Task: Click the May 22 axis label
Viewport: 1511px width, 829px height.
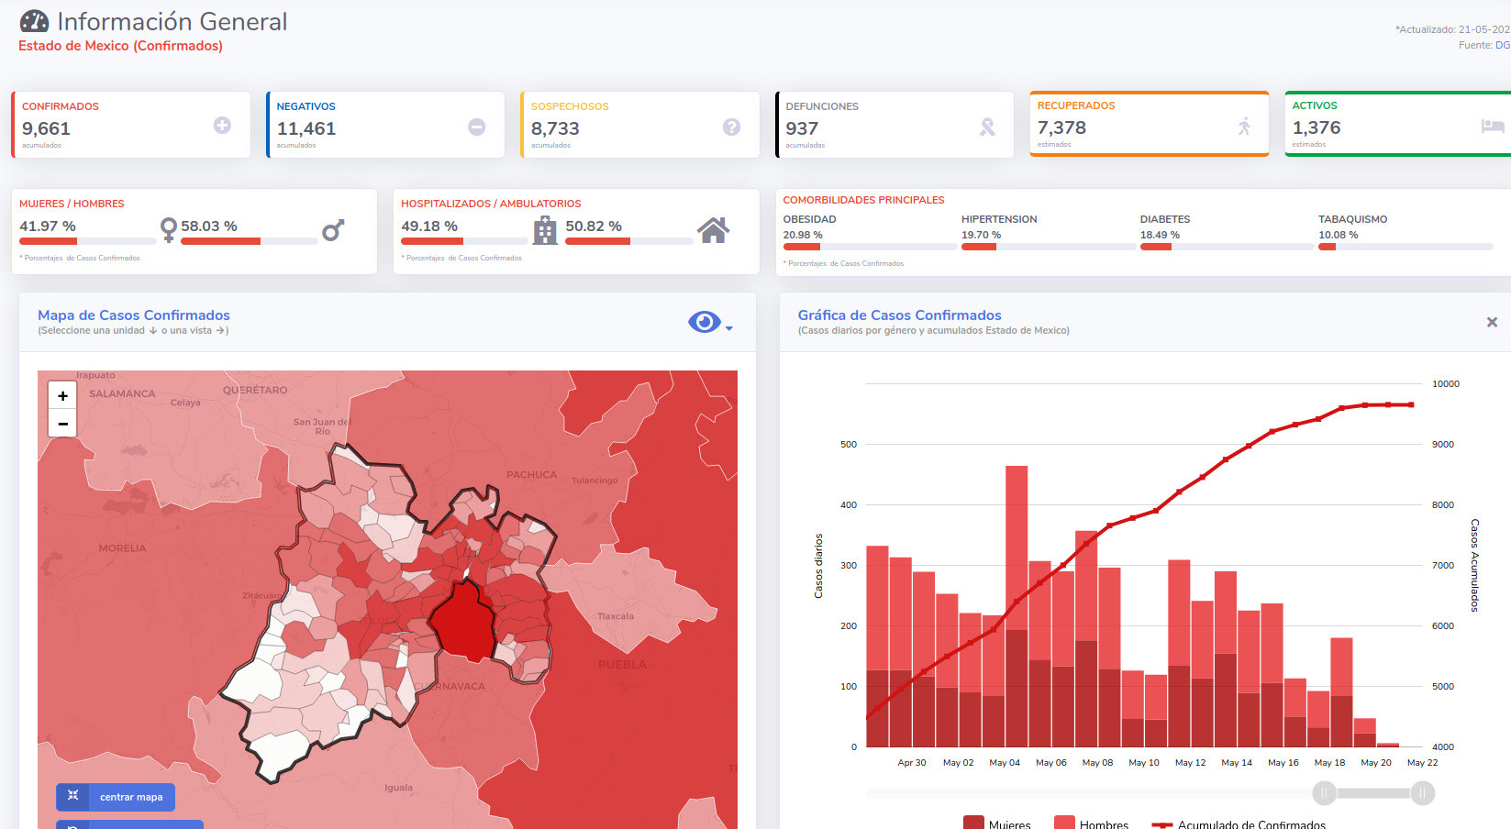Action: click(1422, 763)
